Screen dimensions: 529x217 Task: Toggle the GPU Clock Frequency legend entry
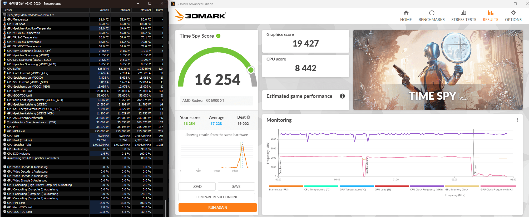[497, 188]
